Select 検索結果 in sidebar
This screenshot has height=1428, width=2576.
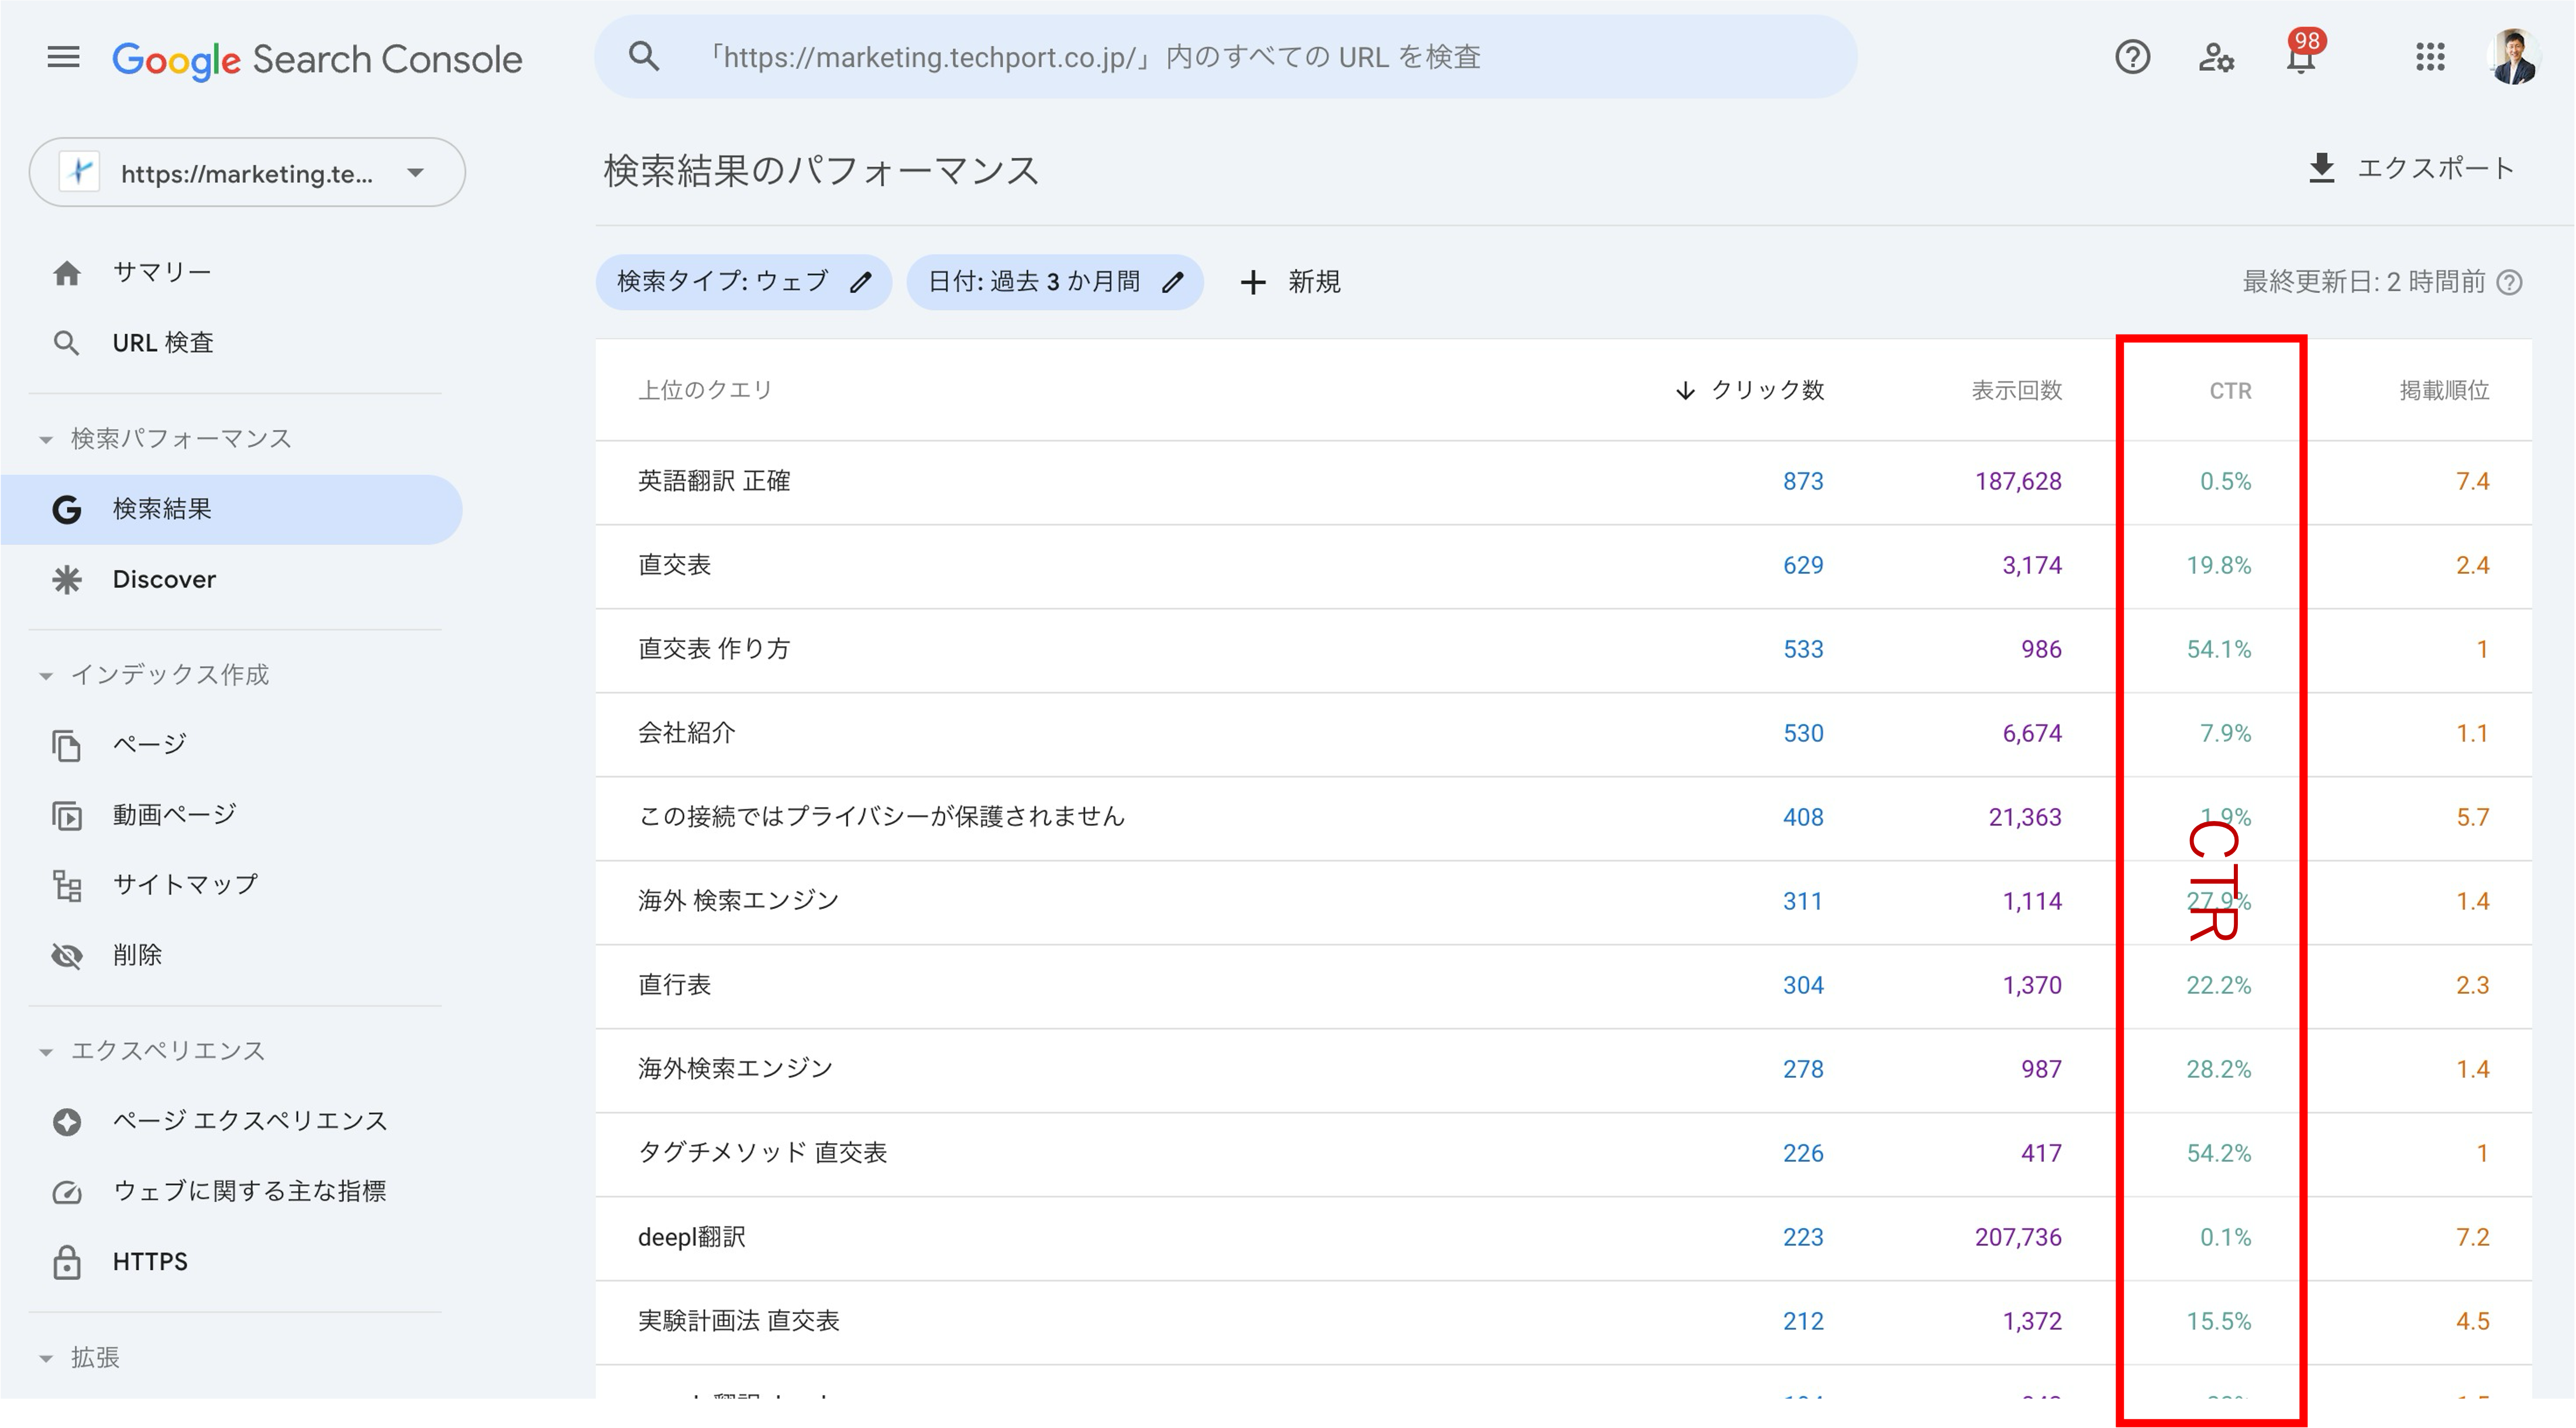pos(232,510)
